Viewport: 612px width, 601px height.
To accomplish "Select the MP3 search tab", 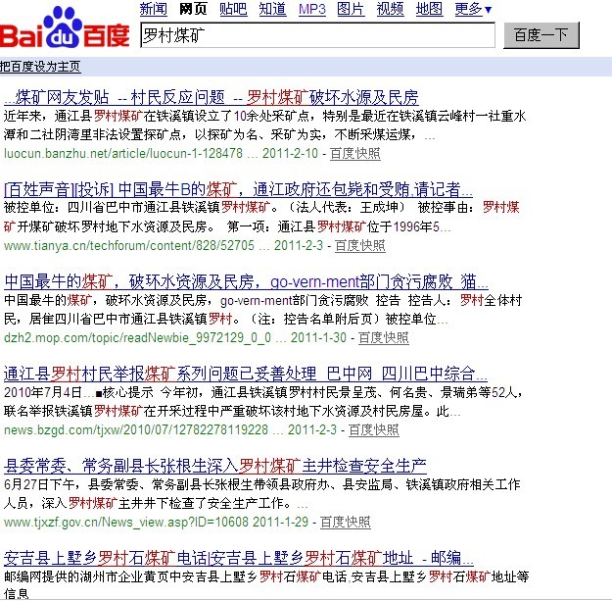I will point(311,9).
